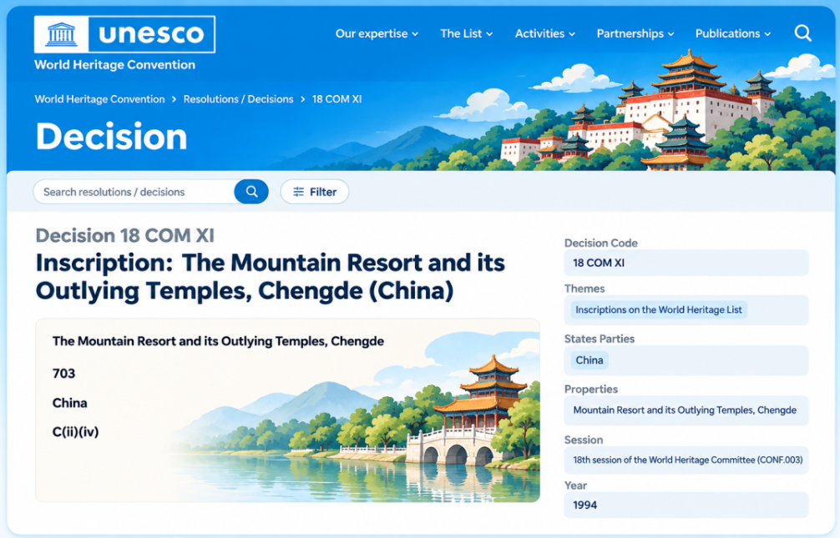Click the large Decision page title

[111, 136]
